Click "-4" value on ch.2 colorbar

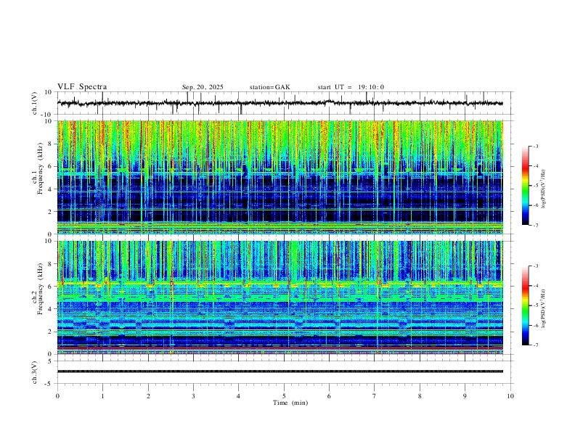point(536,286)
